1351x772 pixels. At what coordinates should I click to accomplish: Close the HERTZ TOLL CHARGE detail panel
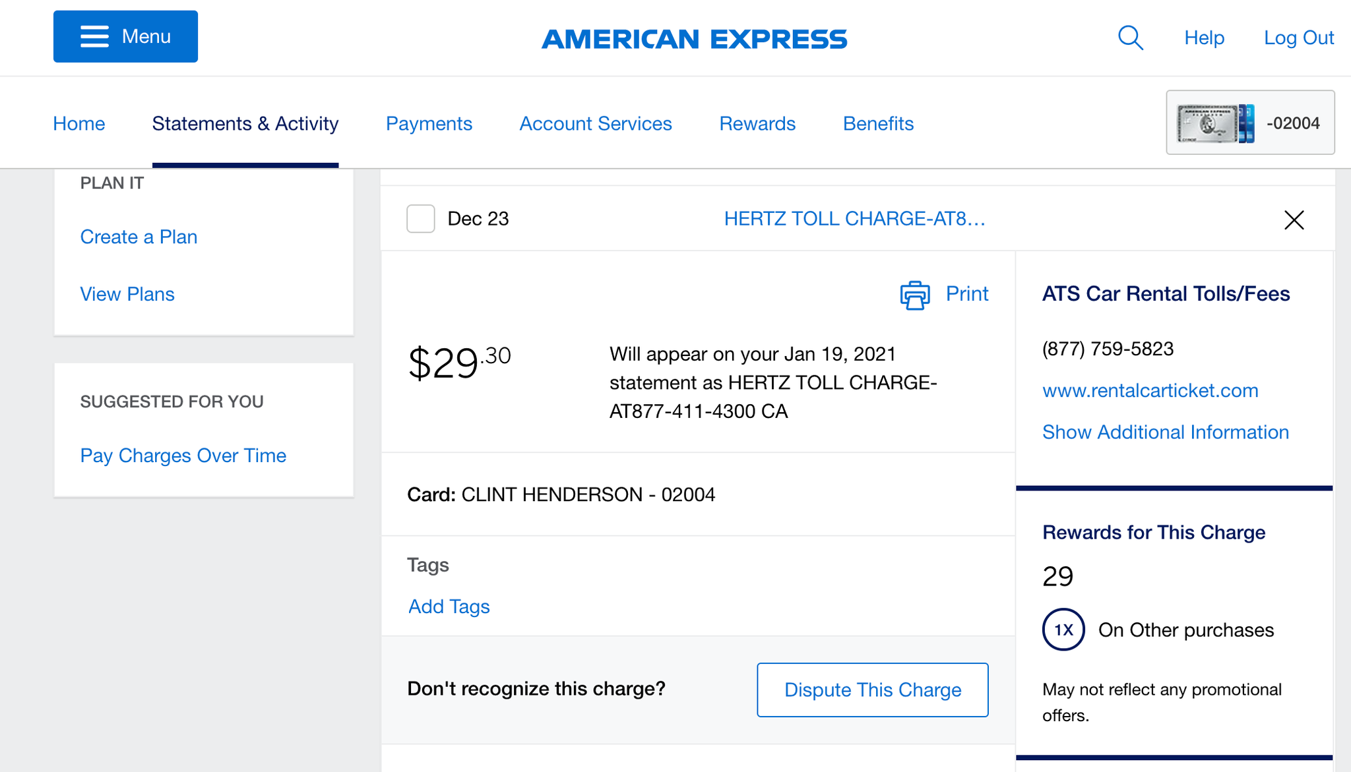coord(1294,220)
